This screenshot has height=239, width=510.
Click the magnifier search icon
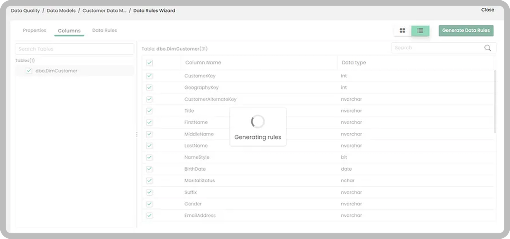click(487, 48)
